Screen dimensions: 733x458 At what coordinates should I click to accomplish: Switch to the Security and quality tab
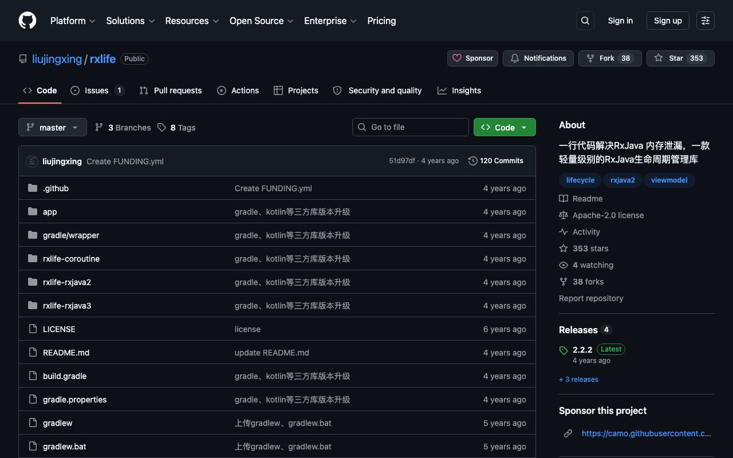(x=377, y=90)
